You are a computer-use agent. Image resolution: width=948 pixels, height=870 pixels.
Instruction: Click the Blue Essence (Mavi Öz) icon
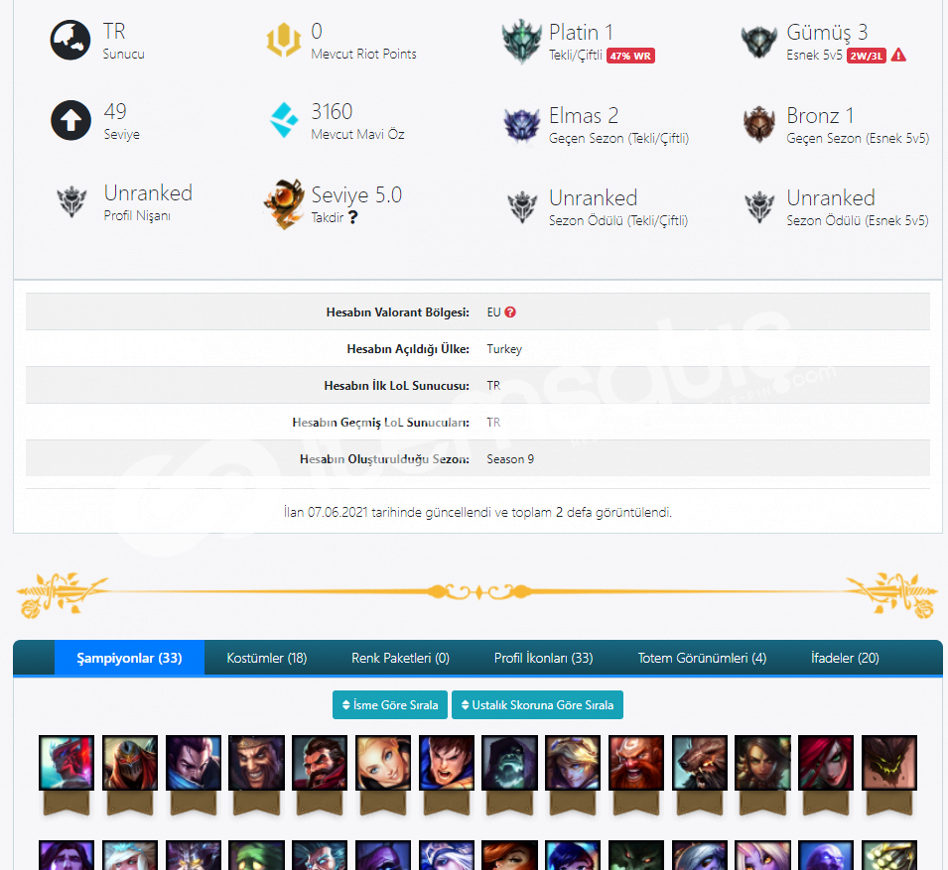click(284, 120)
